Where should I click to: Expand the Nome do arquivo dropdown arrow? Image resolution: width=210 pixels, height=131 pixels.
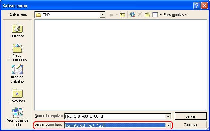click(168, 116)
